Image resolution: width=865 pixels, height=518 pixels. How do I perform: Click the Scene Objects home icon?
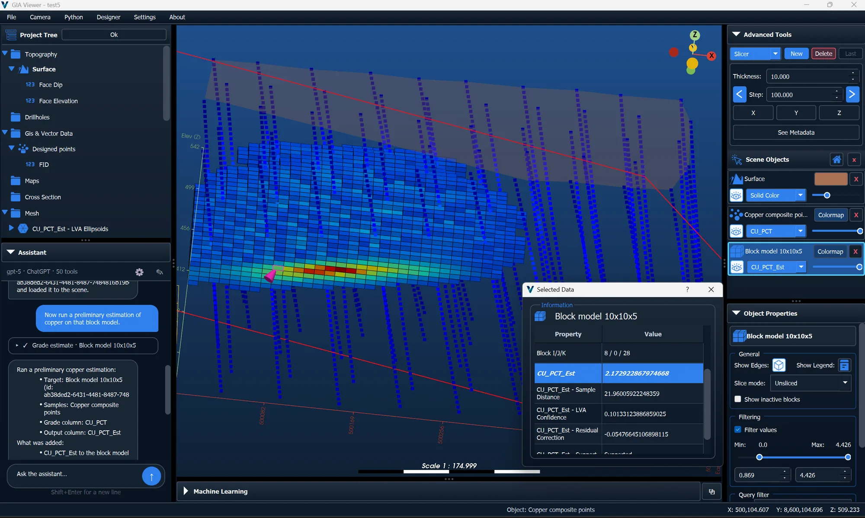837,160
